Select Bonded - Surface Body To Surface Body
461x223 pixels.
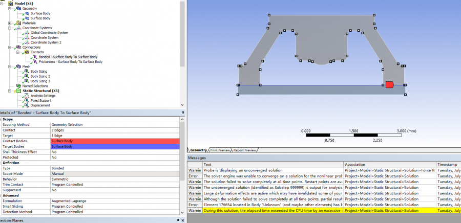[68, 57]
